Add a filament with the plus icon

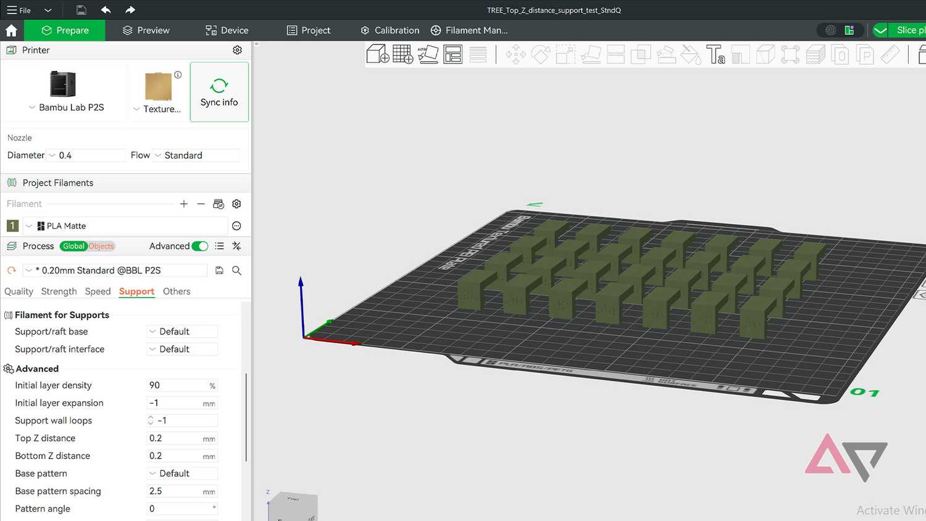[183, 204]
